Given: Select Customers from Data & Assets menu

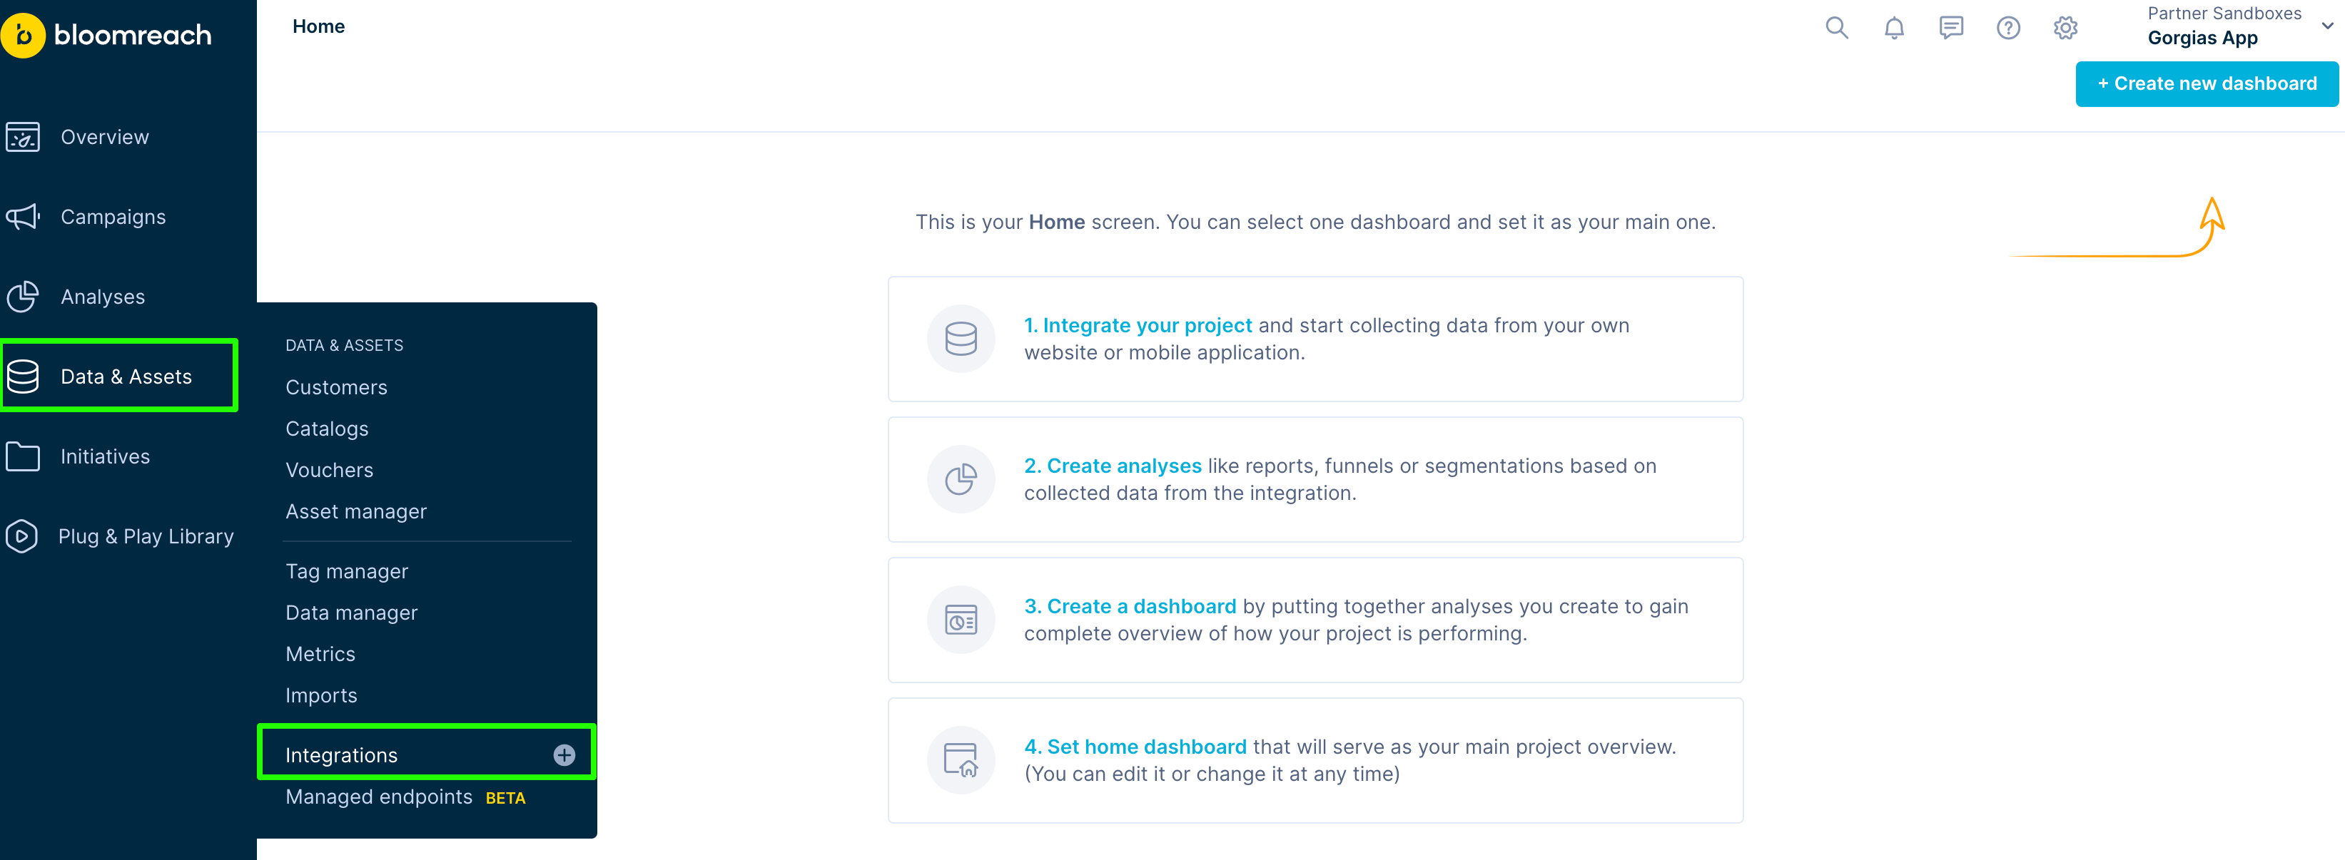Looking at the screenshot, I should [337, 388].
